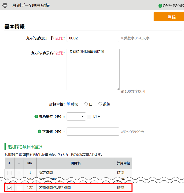Check the minus checkbox for row 122
This screenshot has height=193, width=184.
pyautogui.click(x=19, y=188)
